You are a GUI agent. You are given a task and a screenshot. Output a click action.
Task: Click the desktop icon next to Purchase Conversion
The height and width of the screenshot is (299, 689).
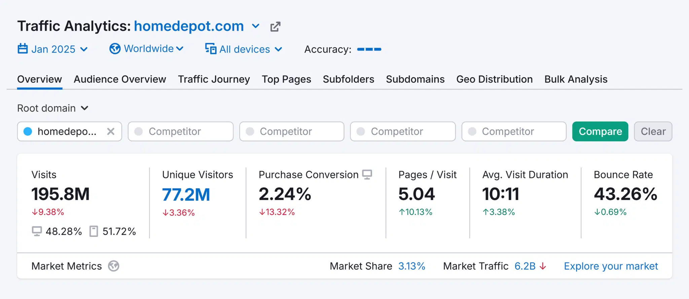pos(367,175)
